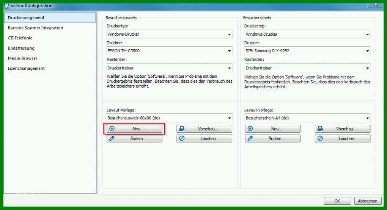Click the Besucherschein Software option hint text
Screen dimensions: 387x210
[x=307, y=82]
